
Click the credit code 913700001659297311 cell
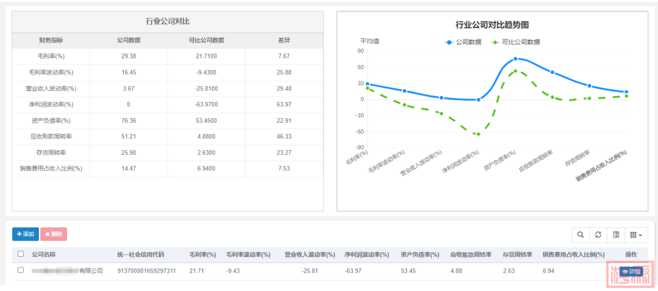tap(147, 270)
